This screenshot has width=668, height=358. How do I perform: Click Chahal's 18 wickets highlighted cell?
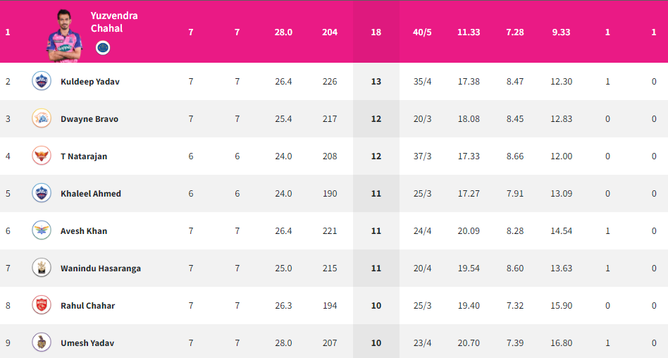376,32
